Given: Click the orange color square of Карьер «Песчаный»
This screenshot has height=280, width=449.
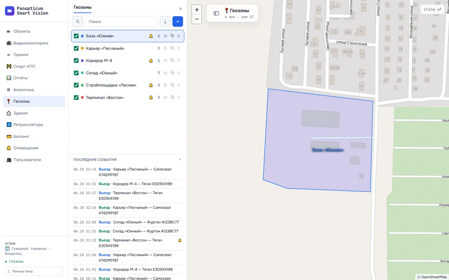Looking at the screenshot, I should pos(82,49).
